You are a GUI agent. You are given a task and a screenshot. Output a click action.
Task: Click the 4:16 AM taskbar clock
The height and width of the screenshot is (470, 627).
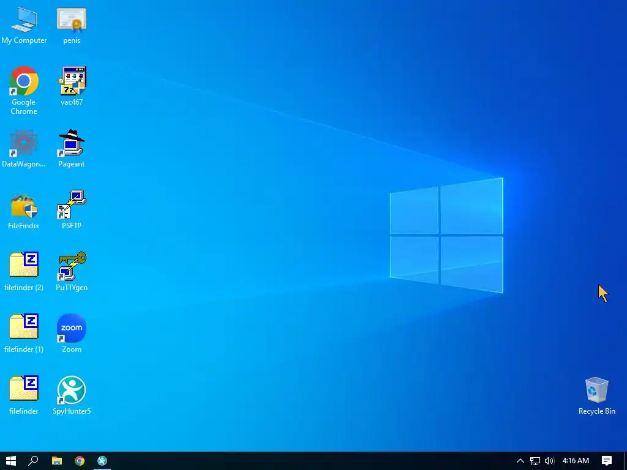pyautogui.click(x=576, y=461)
